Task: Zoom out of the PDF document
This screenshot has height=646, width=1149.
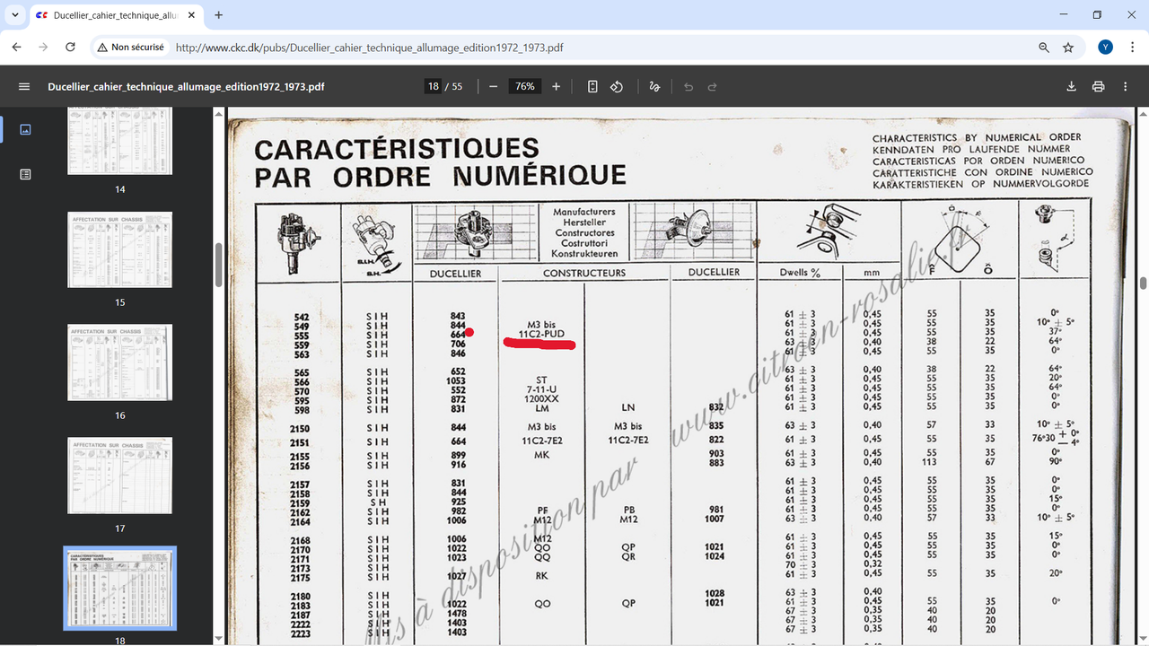Action: [494, 86]
